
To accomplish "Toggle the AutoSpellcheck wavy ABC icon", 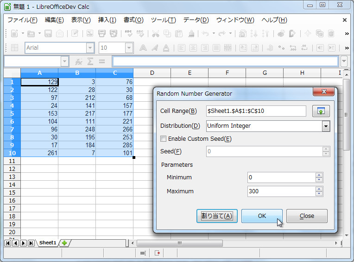I will [x=140, y=33].
